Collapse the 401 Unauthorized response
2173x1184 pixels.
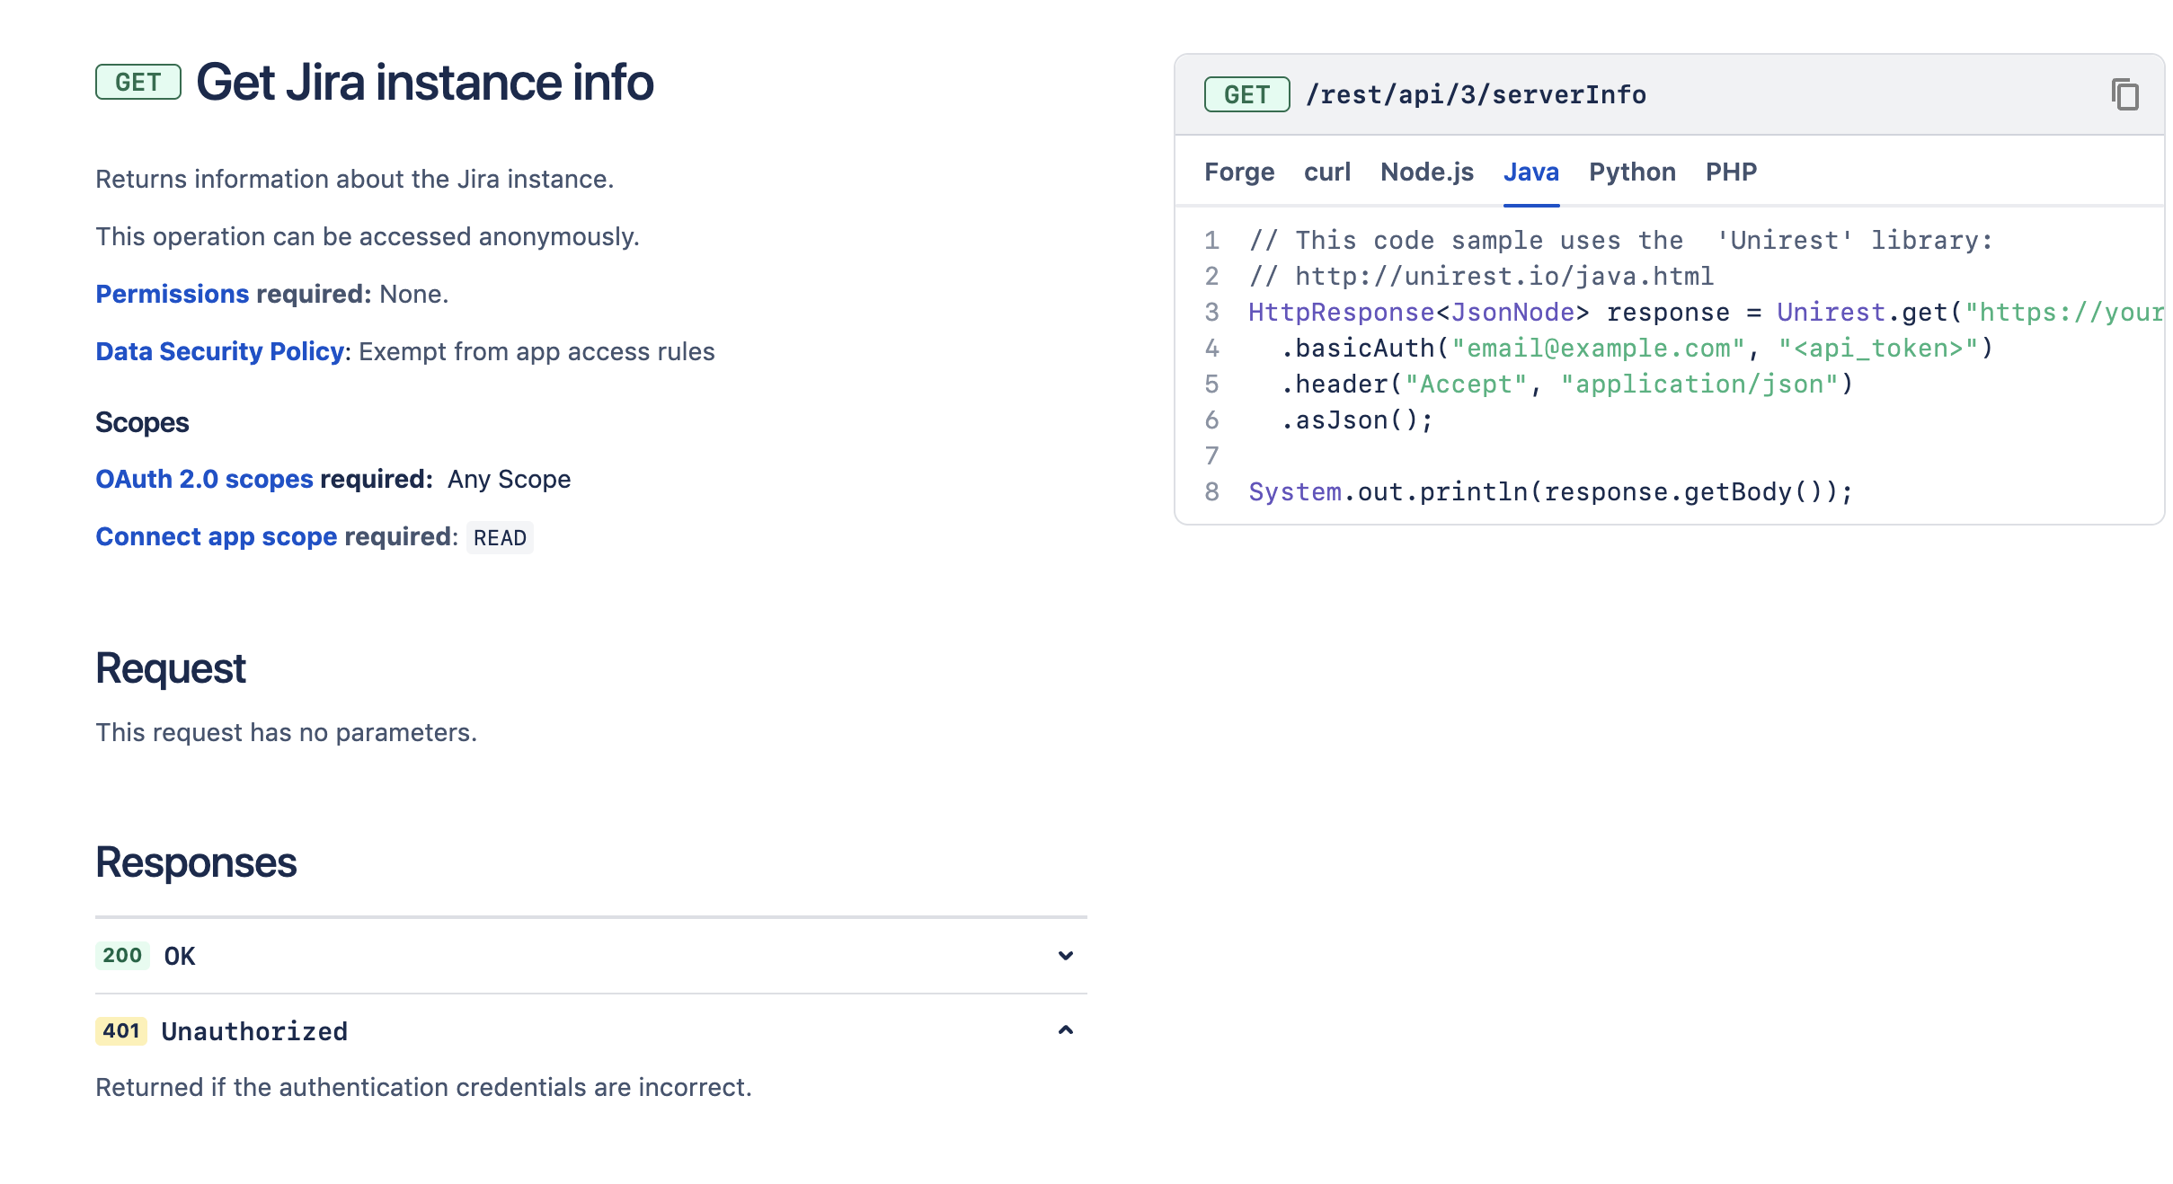pos(1065,1030)
